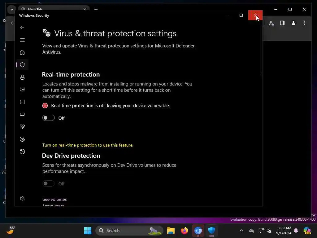The width and height of the screenshot is (317, 238).
Task: Open the Chrome tab search dropdown arrow
Action: tap(11, 10)
